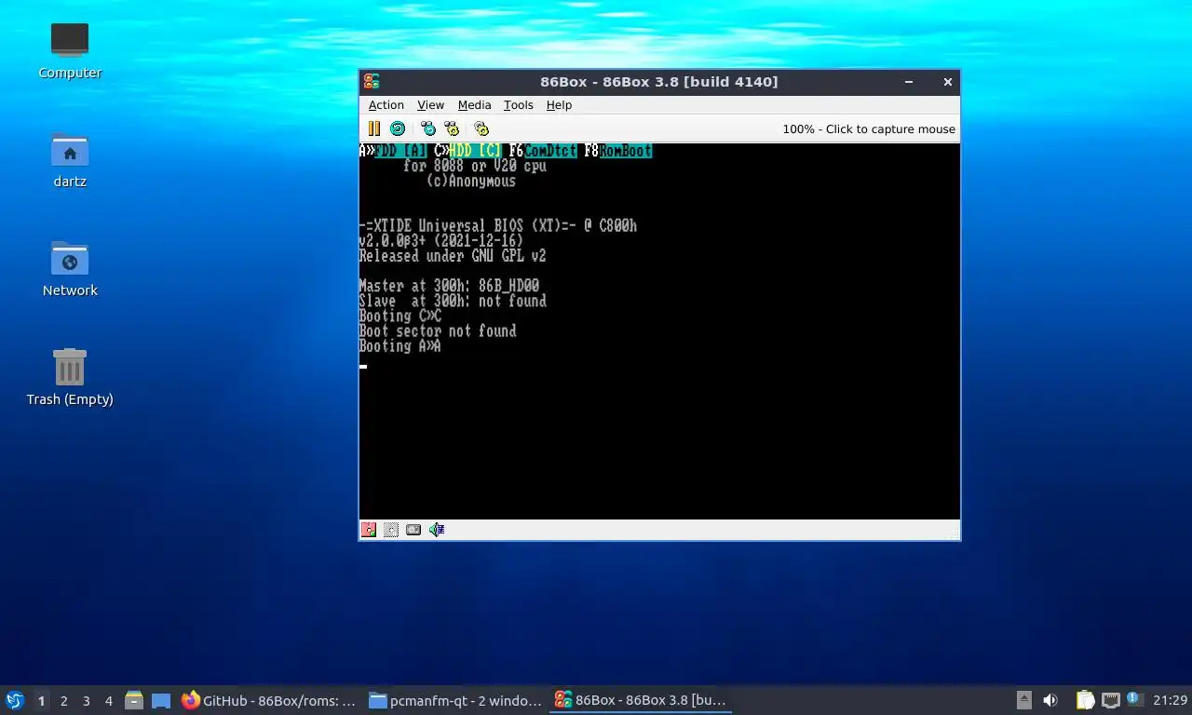Viewport: 1192px width, 715px height.
Task: Open the Media menu
Action: point(474,105)
